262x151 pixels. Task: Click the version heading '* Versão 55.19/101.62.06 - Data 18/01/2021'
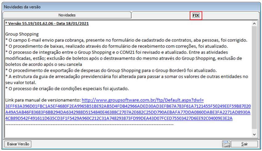(x=47, y=23)
